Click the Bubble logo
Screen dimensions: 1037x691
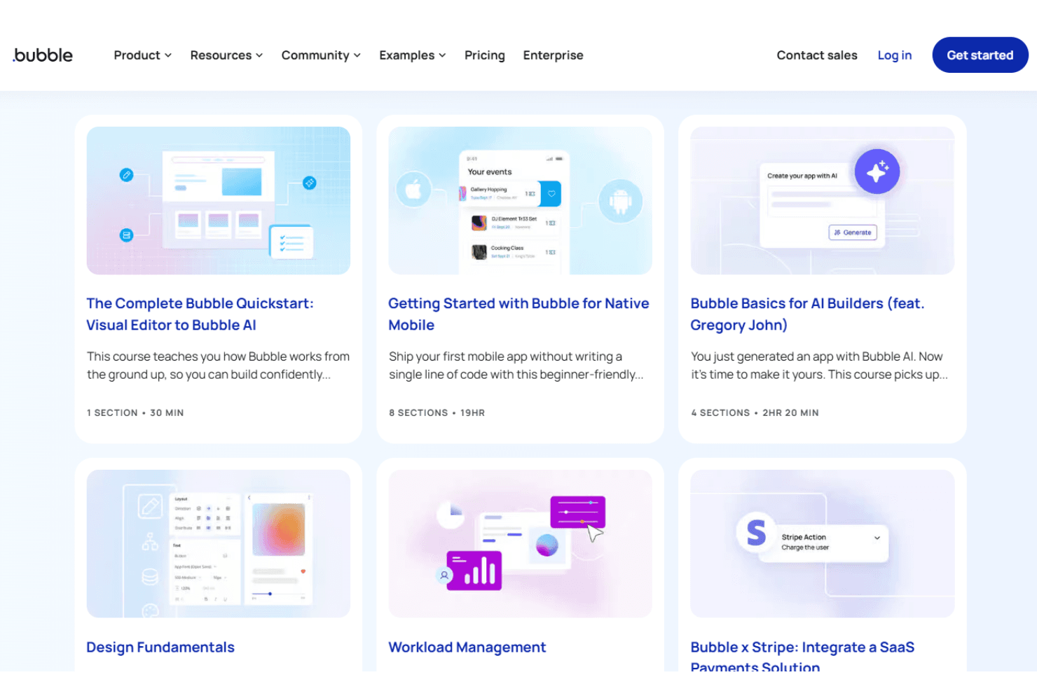(x=43, y=55)
